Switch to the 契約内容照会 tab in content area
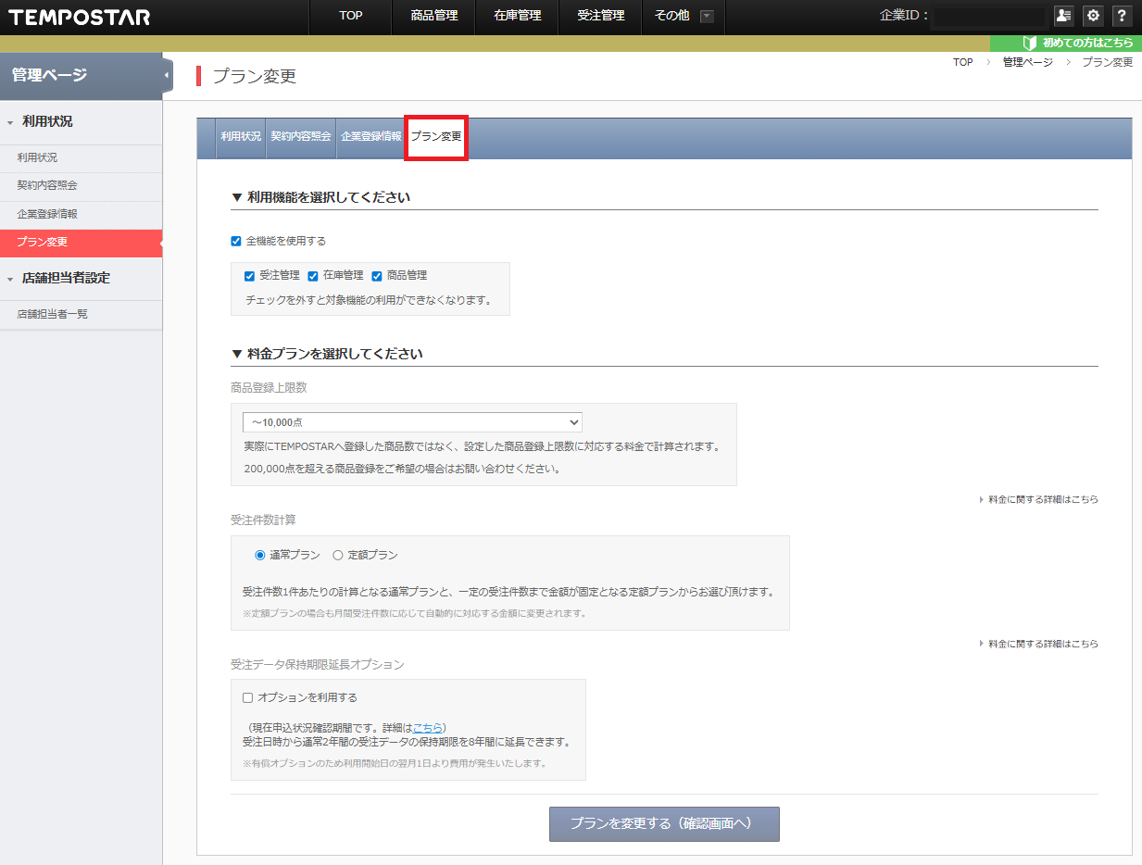The width and height of the screenshot is (1142, 865). 301,136
